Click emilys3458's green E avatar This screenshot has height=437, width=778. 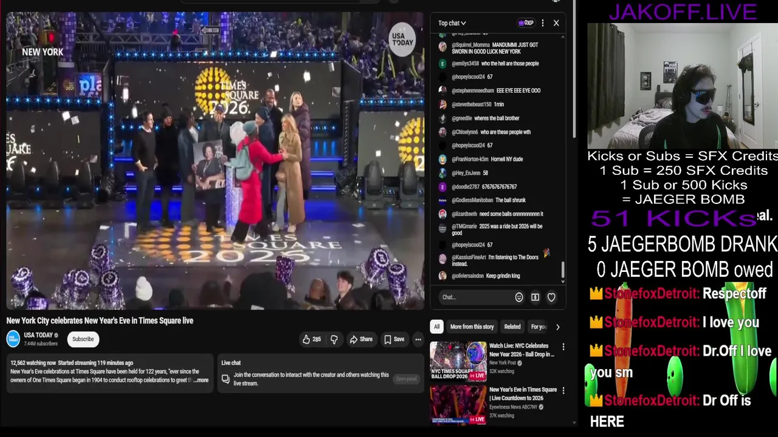pos(442,64)
